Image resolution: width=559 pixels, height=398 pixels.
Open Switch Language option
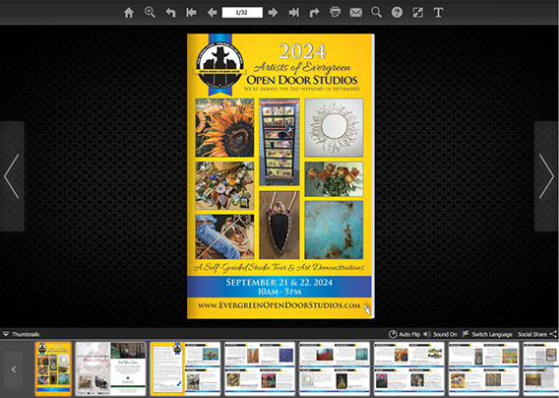click(x=487, y=334)
